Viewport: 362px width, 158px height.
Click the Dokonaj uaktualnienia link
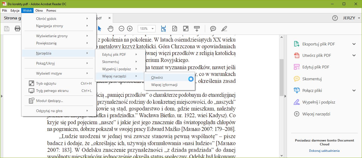coord(324,151)
